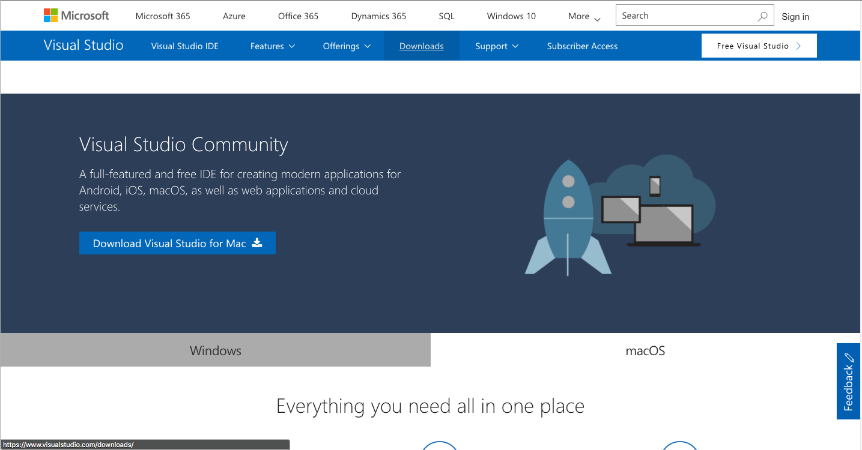This screenshot has width=862, height=450.
Task: Open Windows 10 link
Action: coord(511,16)
